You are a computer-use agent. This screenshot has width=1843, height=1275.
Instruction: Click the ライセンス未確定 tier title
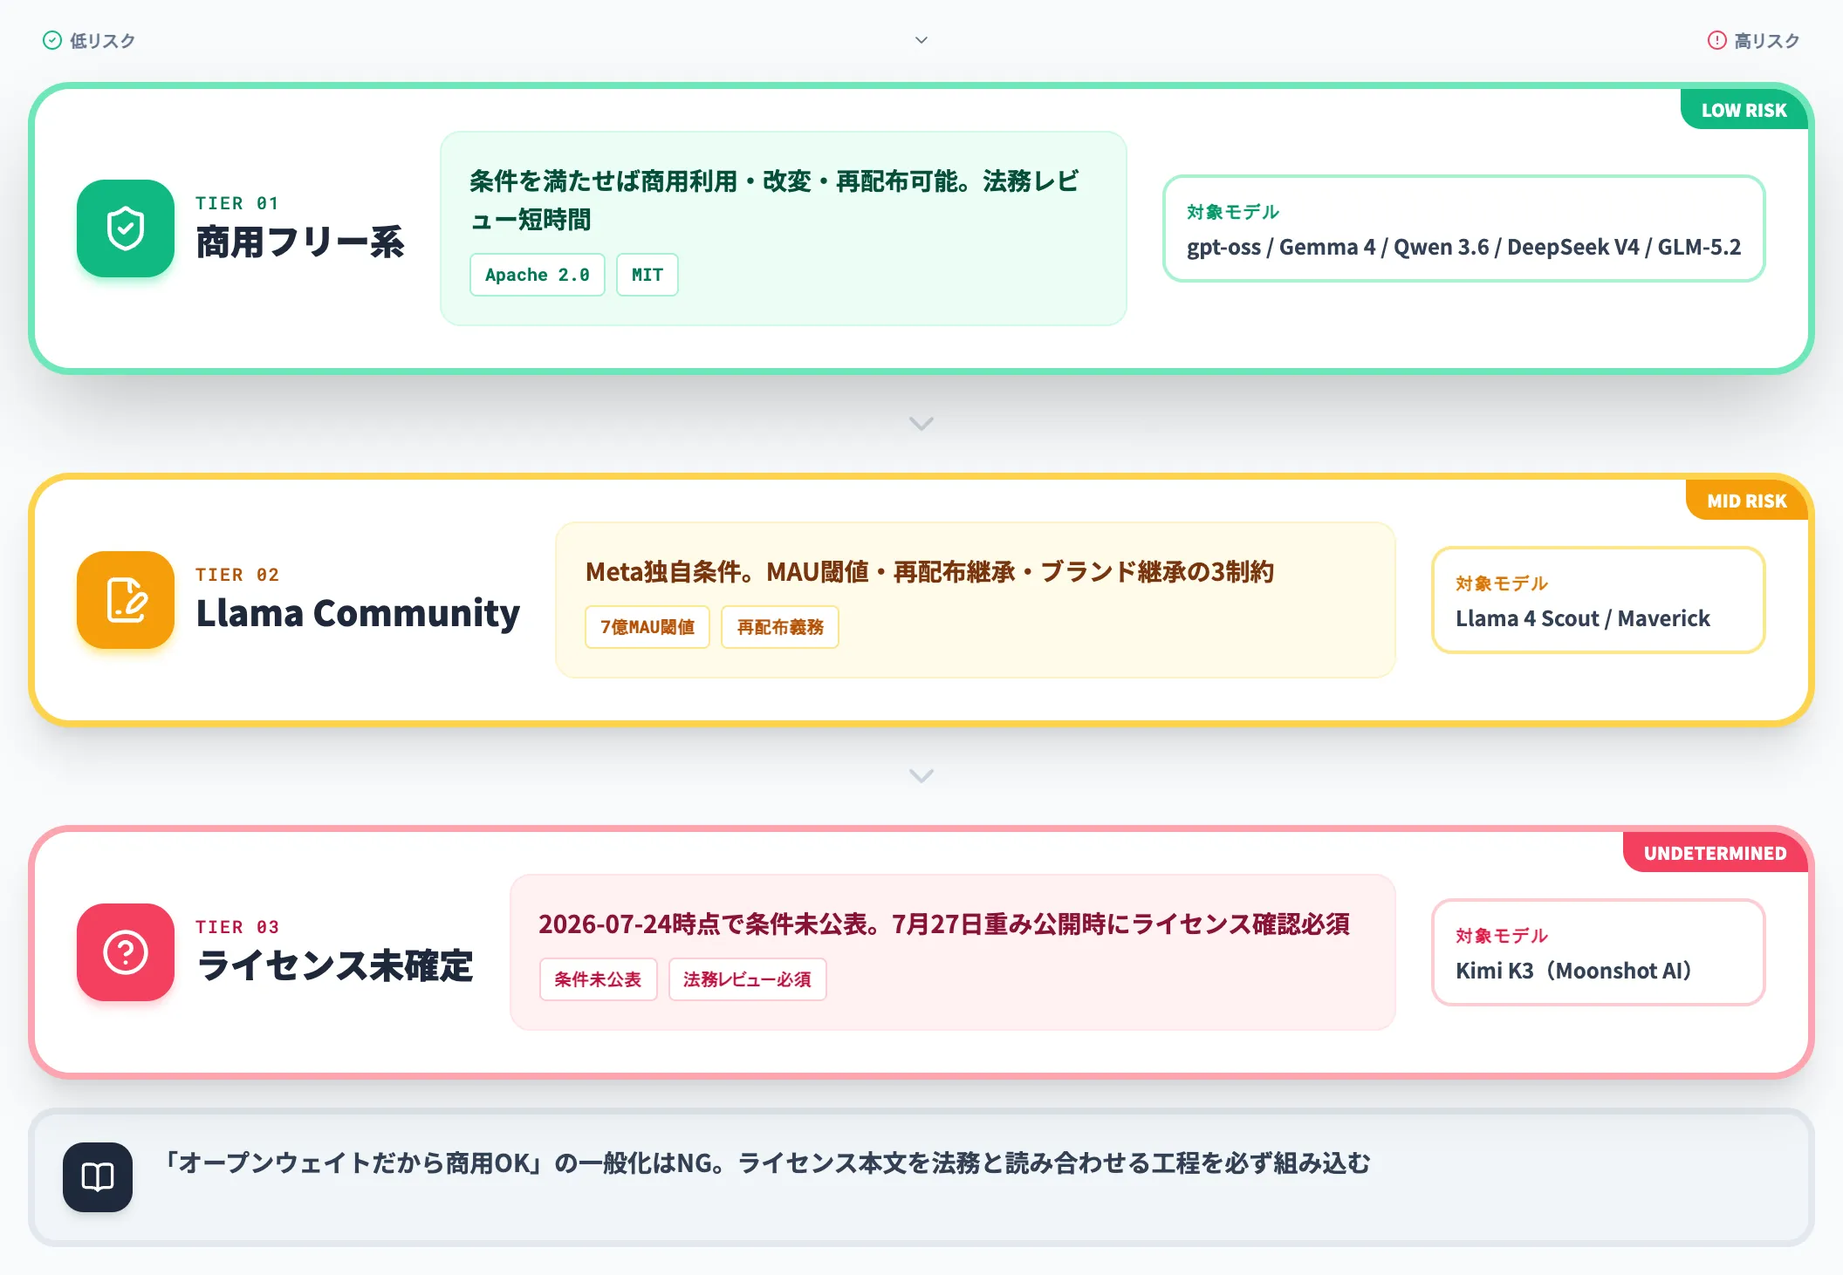[335, 965]
